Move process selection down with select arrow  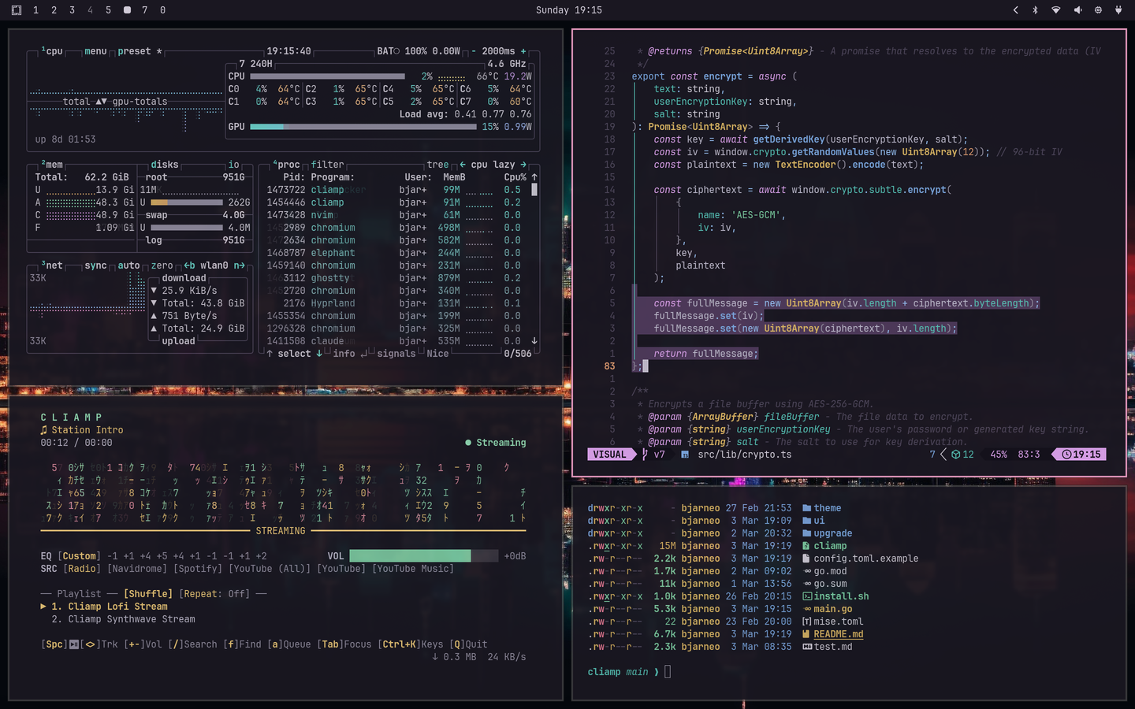click(319, 354)
